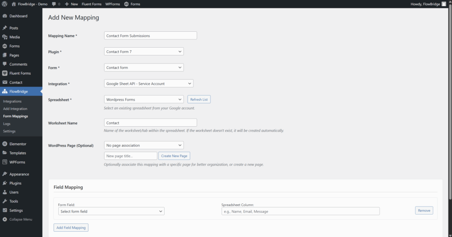
Task: Click the Forms icon in top admin bar
Action: tap(126, 4)
